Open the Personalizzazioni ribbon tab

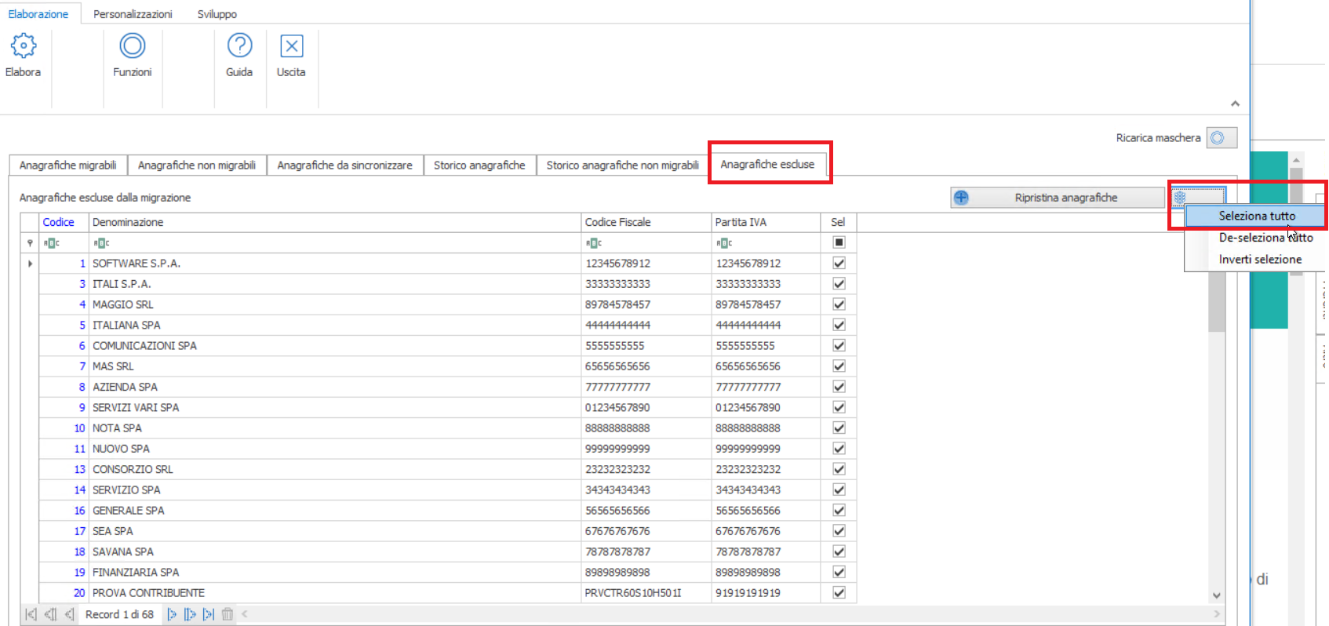(x=133, y=14)
